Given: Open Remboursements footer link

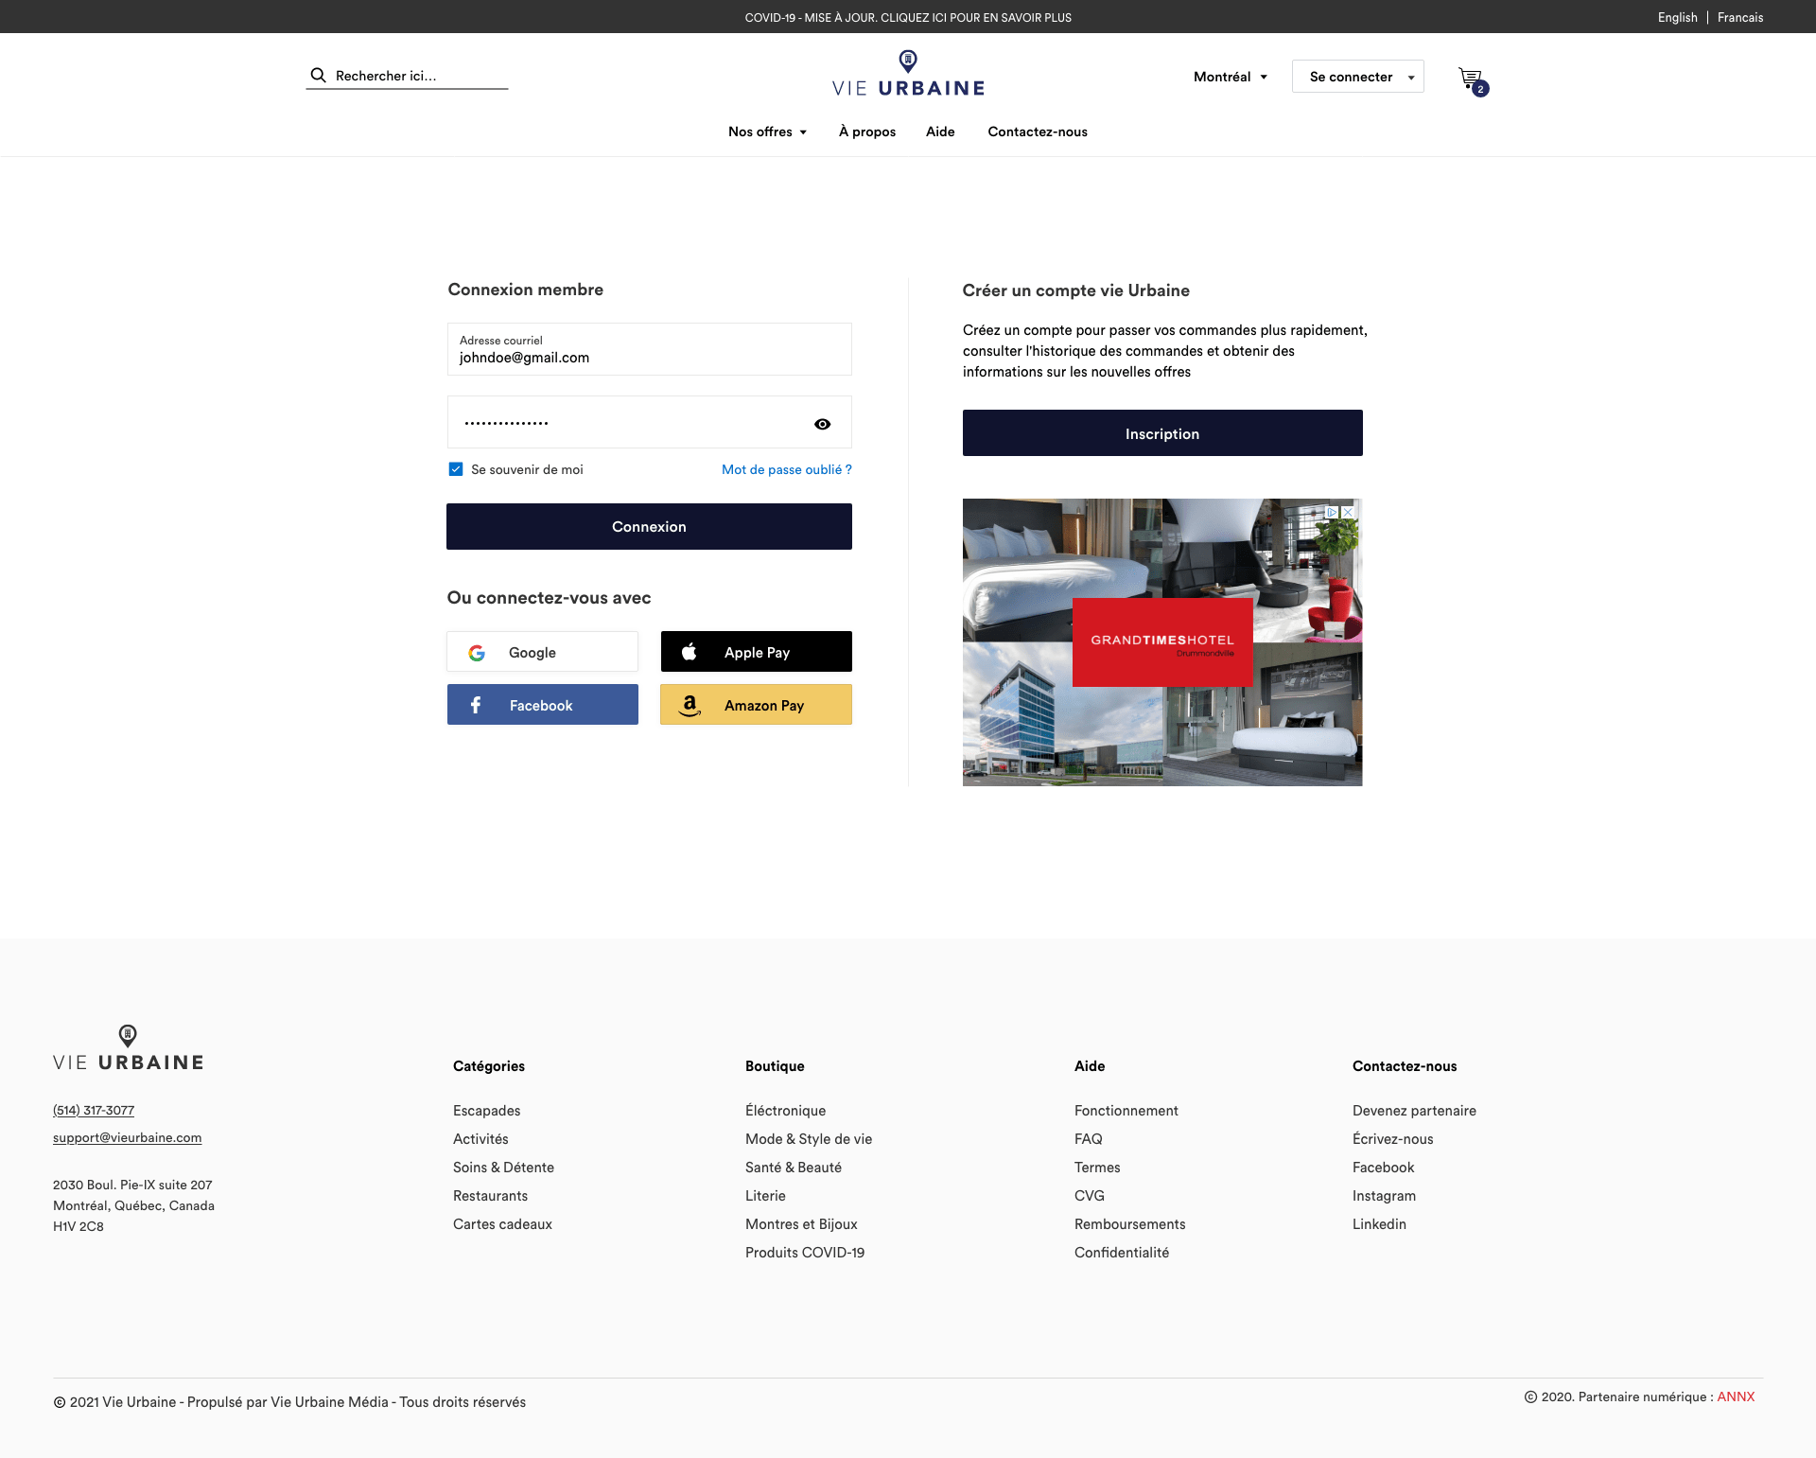Looking at the screenshot, I should [1130, 1224].
